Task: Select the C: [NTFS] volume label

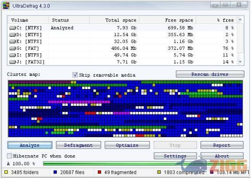Action: (x=29, y=28)
